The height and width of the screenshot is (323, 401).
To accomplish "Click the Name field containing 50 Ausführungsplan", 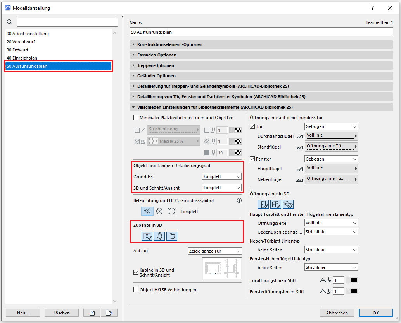I will click(261, 32).
